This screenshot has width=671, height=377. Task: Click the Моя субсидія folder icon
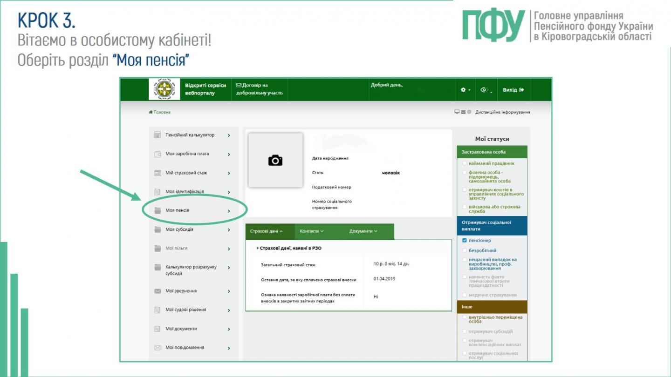(x=157, y=229)
